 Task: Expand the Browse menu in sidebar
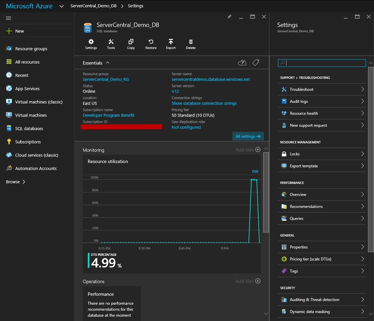[x=16, y=182]
